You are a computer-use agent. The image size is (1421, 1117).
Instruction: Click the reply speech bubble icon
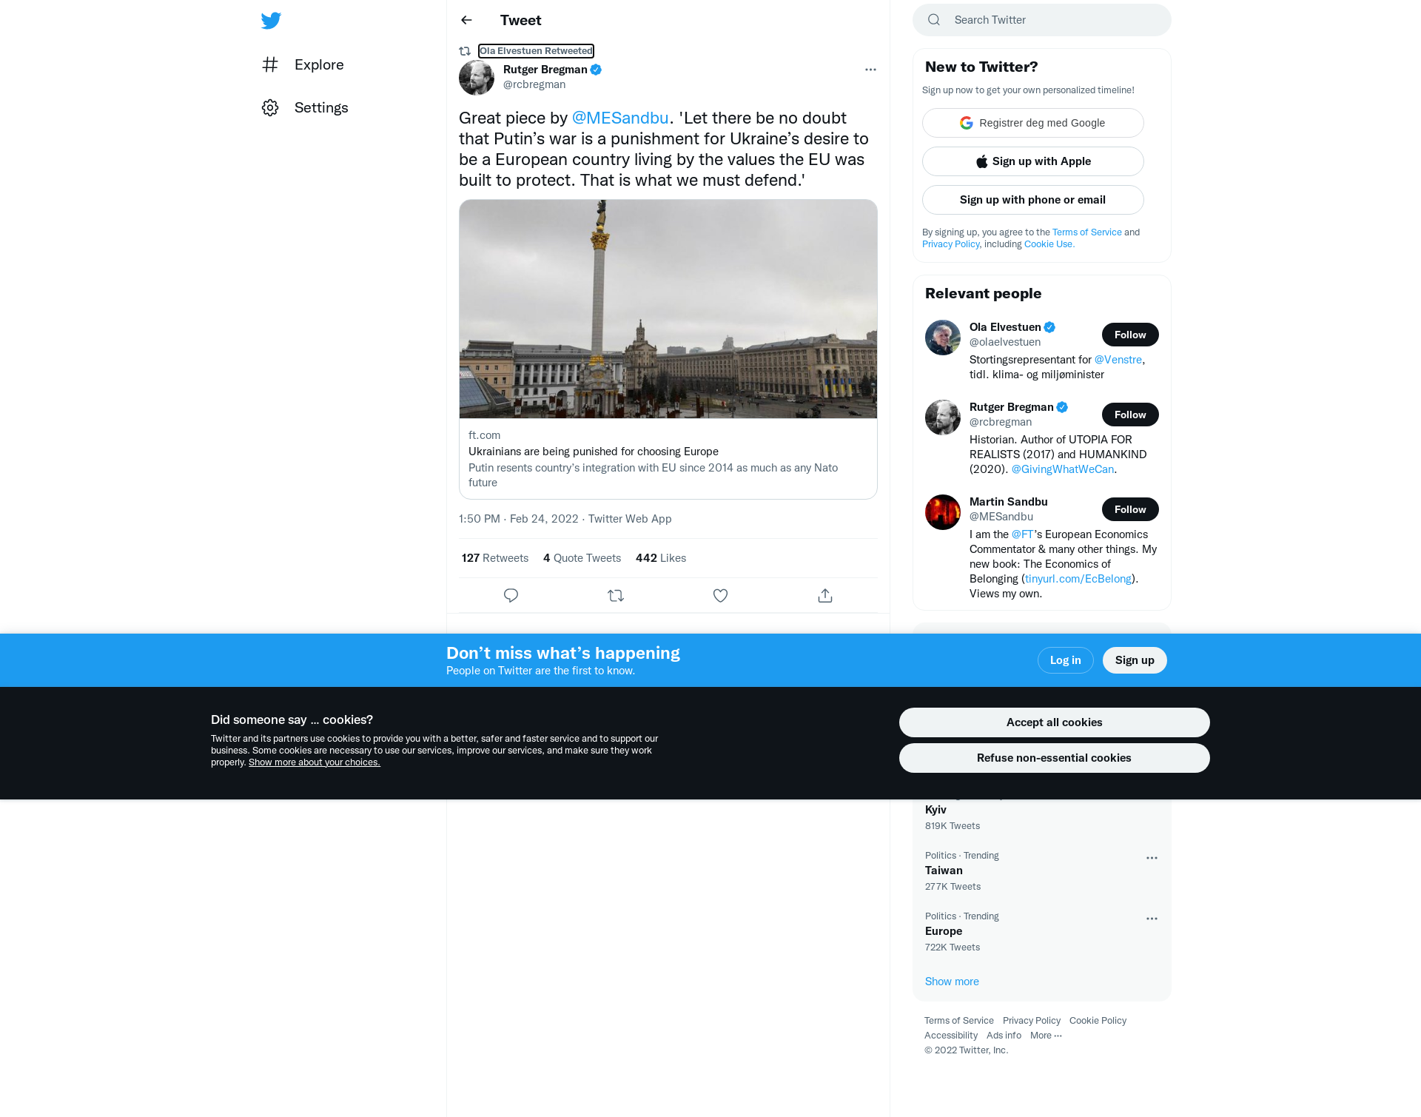click(x=511, y=595)
